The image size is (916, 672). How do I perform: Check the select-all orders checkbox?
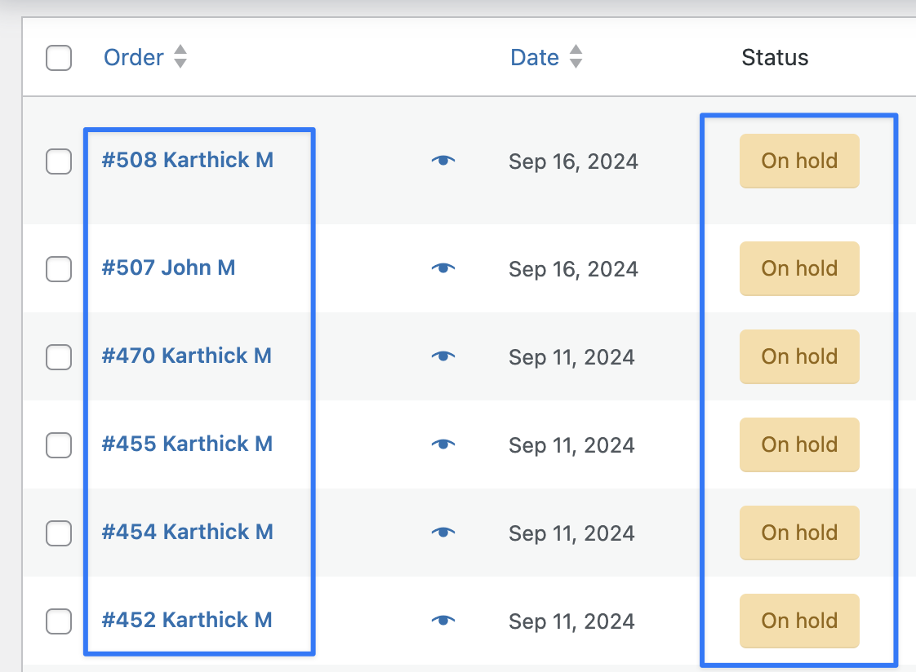coord(59,58)
